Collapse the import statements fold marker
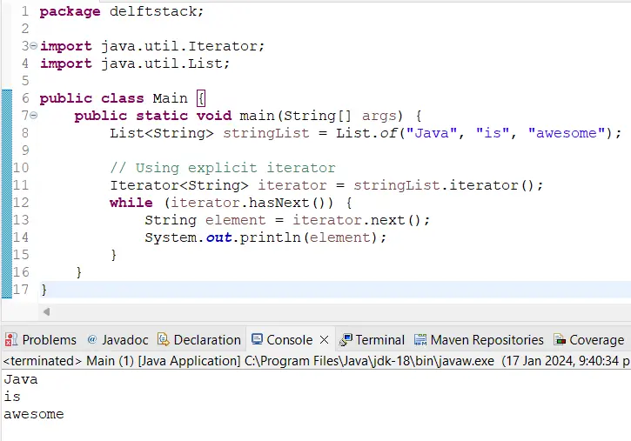 33,46
